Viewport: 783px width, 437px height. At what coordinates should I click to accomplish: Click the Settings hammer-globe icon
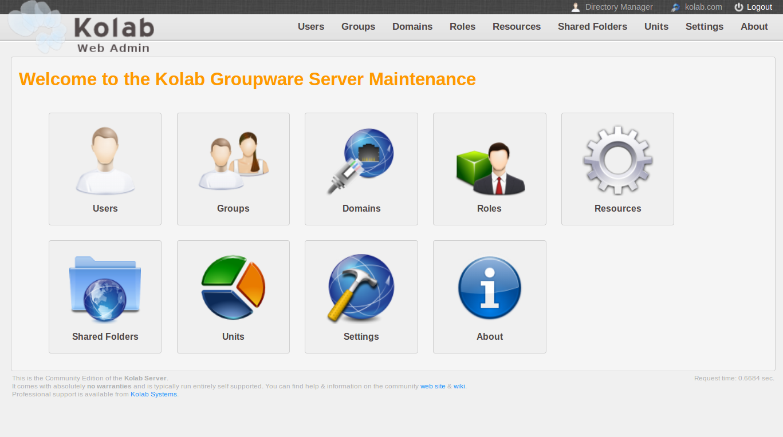pyautogui.click(x=361, y=288)
